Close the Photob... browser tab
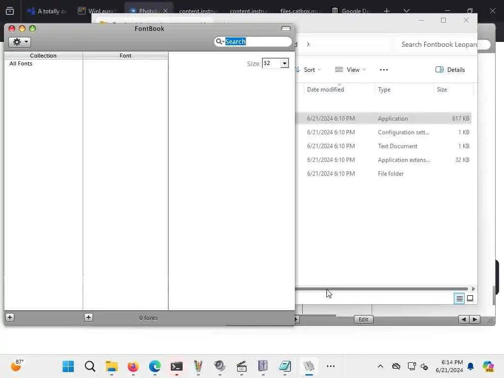 click(165, 11)
